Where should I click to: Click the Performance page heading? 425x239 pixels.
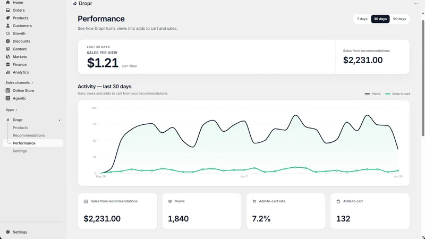(101, 19)
